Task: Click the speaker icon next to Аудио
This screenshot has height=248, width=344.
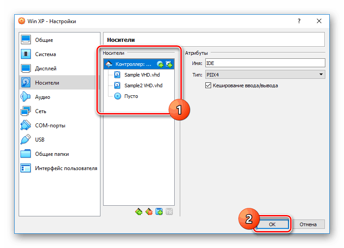Action: point(26,97)
